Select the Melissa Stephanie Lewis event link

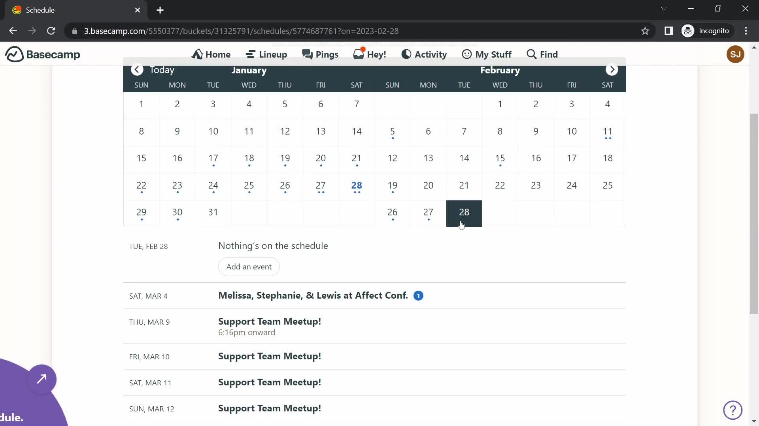click(313, 295)
